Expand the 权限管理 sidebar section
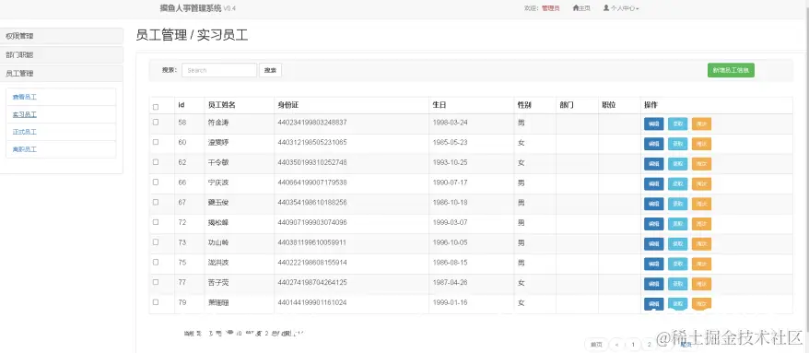This screenshot has height=353, width=809. pyautogui.click(x=62, y=36)
